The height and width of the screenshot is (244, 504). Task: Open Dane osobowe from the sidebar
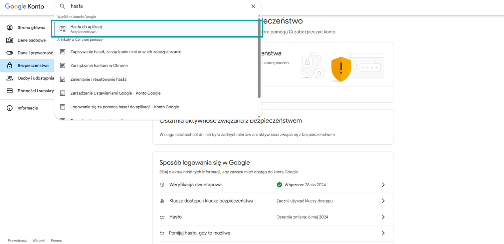[x=32, y=40]
